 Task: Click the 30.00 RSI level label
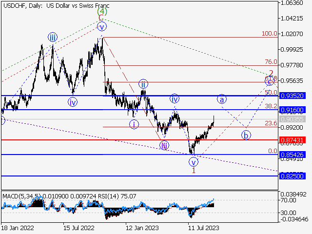pyautogui.click(x=288, y=213)
